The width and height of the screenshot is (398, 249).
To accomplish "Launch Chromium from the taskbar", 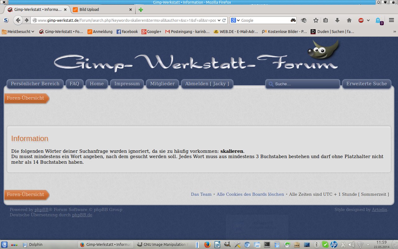I will (247, 245).
